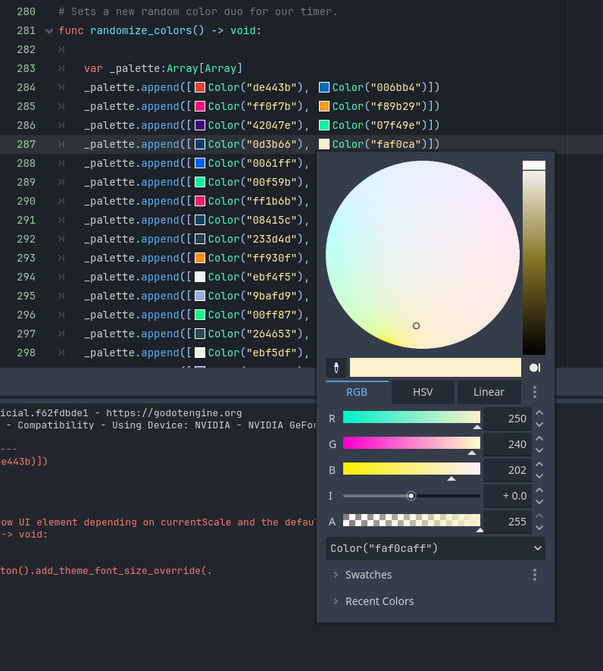603x671 pixels.
Task: Click line number 281 in the gutter
Action: [x=26, y=31]
